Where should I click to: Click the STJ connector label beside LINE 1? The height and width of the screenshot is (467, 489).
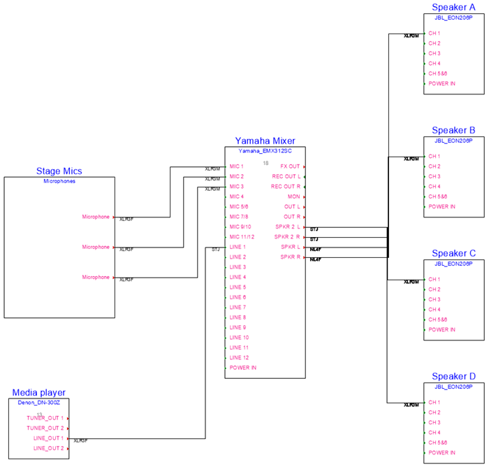click(215, 250)
